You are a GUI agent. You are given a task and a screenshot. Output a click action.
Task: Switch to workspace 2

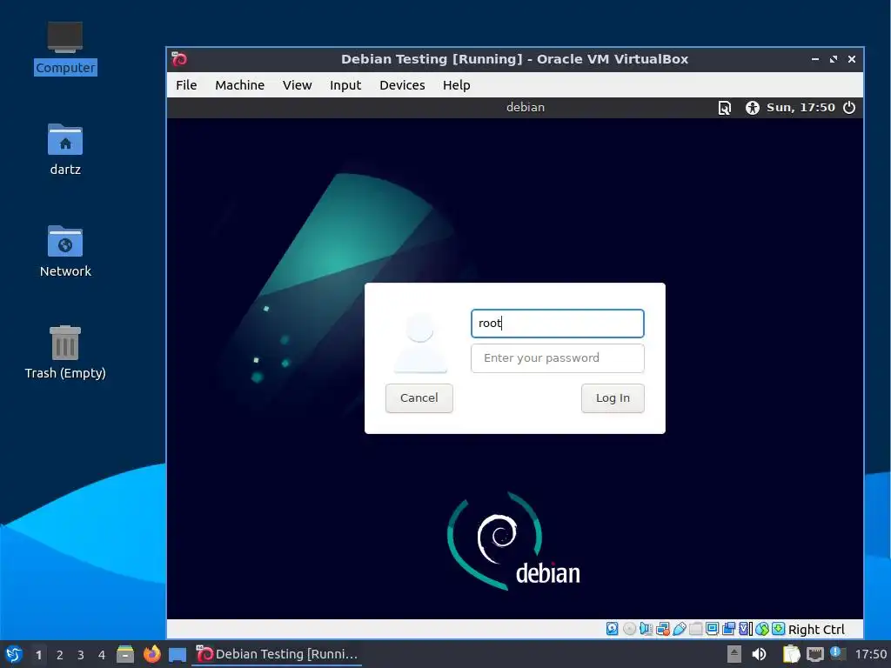tap(60, 655)
